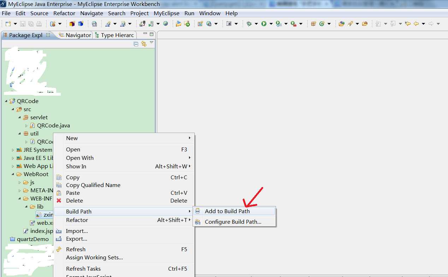This screenshot has width=448, height=277.
Task: Choose Add to Build Path in submenu
Action: pyautogui.click(x=235, y=211)
